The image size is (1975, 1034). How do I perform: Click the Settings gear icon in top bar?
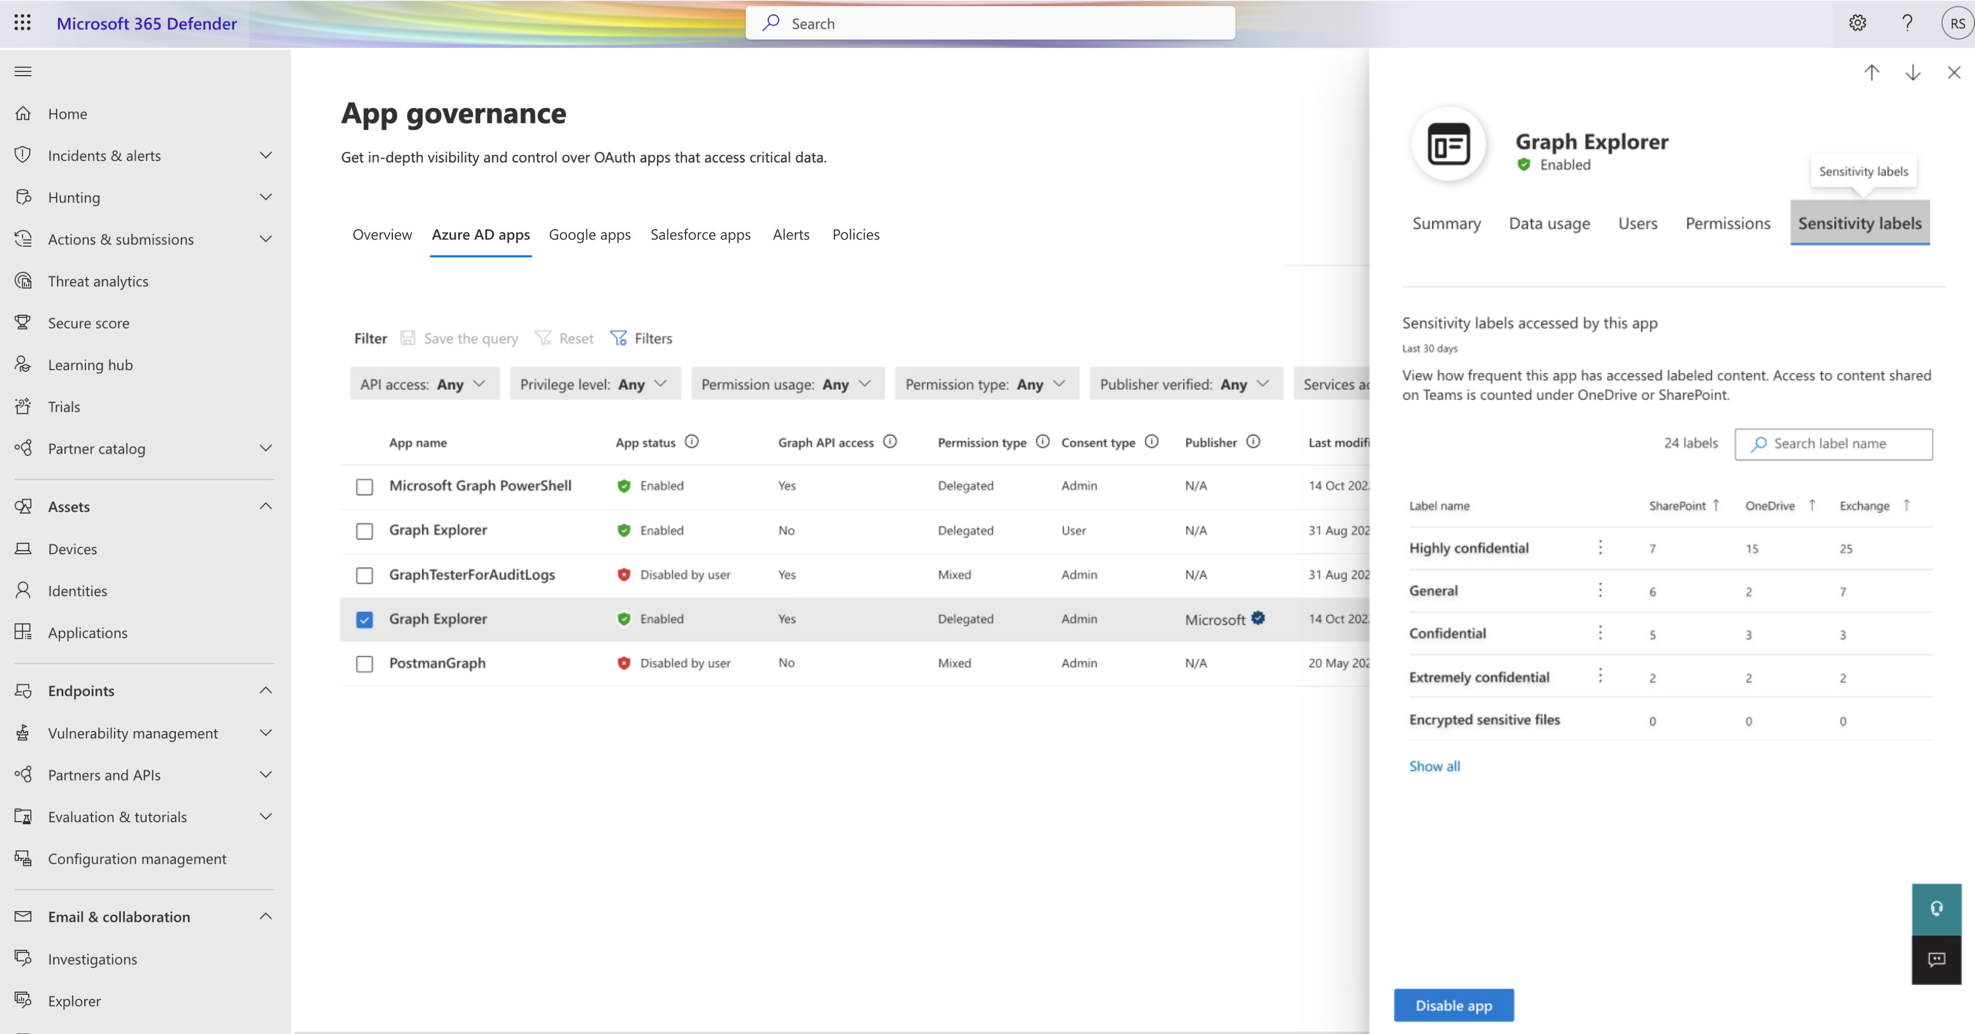(1857, 22)
